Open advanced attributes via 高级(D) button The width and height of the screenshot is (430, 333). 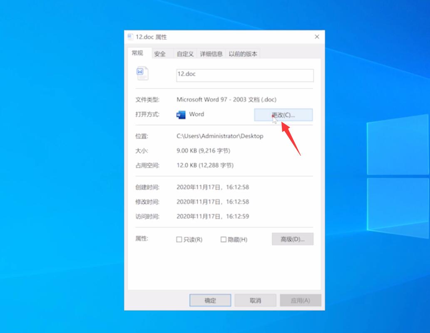point(292,239)
